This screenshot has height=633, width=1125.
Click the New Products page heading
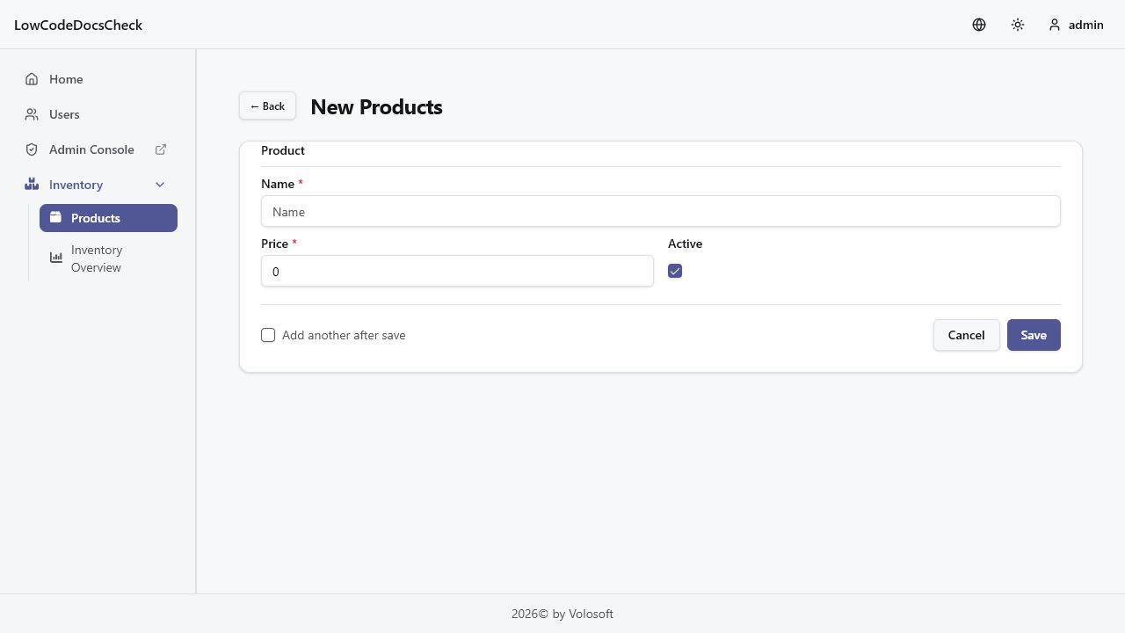376,106
